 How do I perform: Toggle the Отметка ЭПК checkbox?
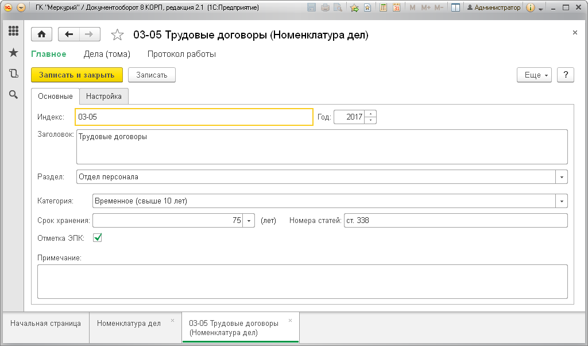pyautogui.click(x=98, y=237)
